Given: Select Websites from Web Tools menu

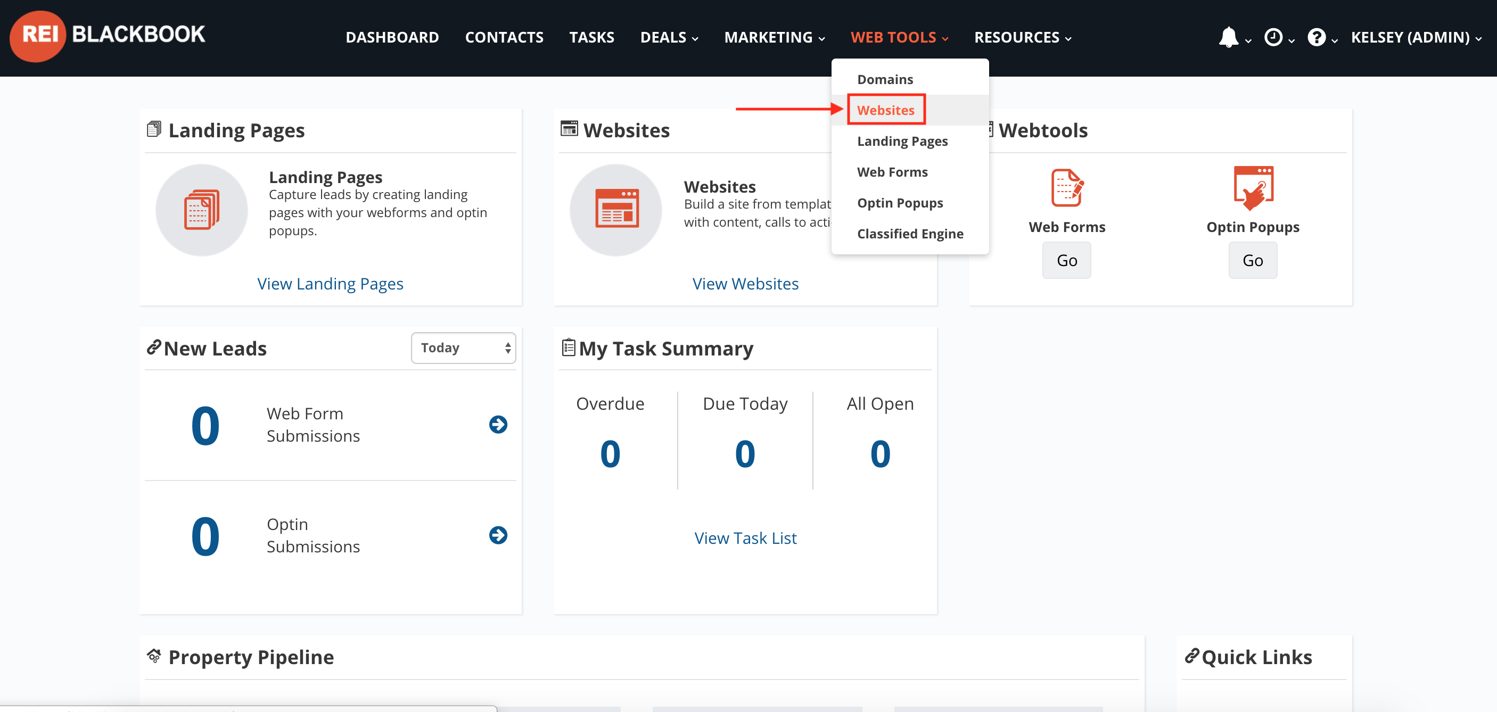Looking at the screenshot, I should [910, 110].
